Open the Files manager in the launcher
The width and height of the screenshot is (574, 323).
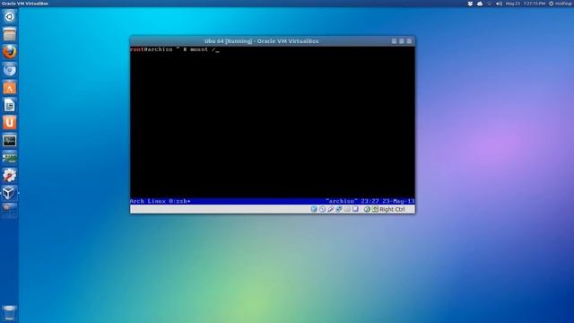(10, 34)
